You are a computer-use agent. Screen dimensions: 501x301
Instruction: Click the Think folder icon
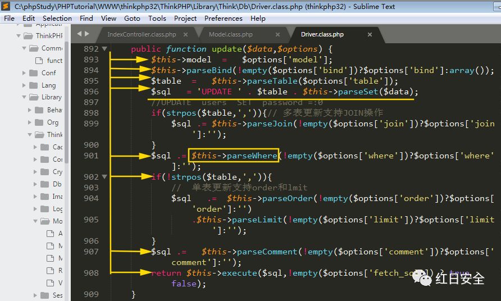[40, 135]
